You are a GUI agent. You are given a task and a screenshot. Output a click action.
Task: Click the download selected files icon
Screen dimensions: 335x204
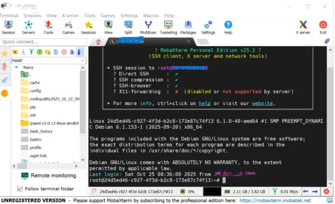click(24, 52)
